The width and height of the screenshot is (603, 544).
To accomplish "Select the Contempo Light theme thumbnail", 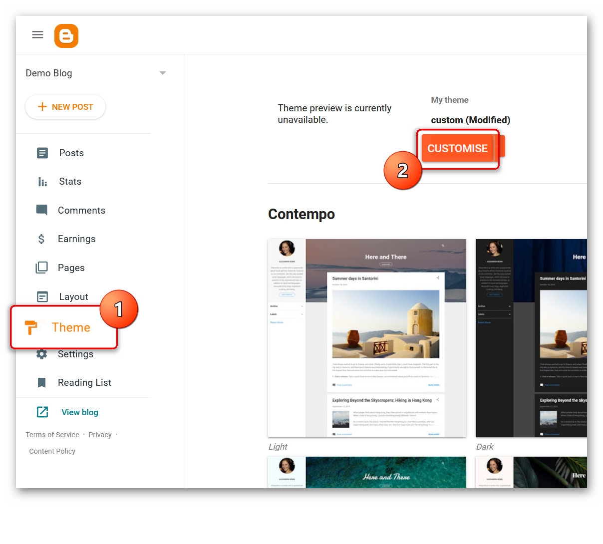I will coord(367,337).
